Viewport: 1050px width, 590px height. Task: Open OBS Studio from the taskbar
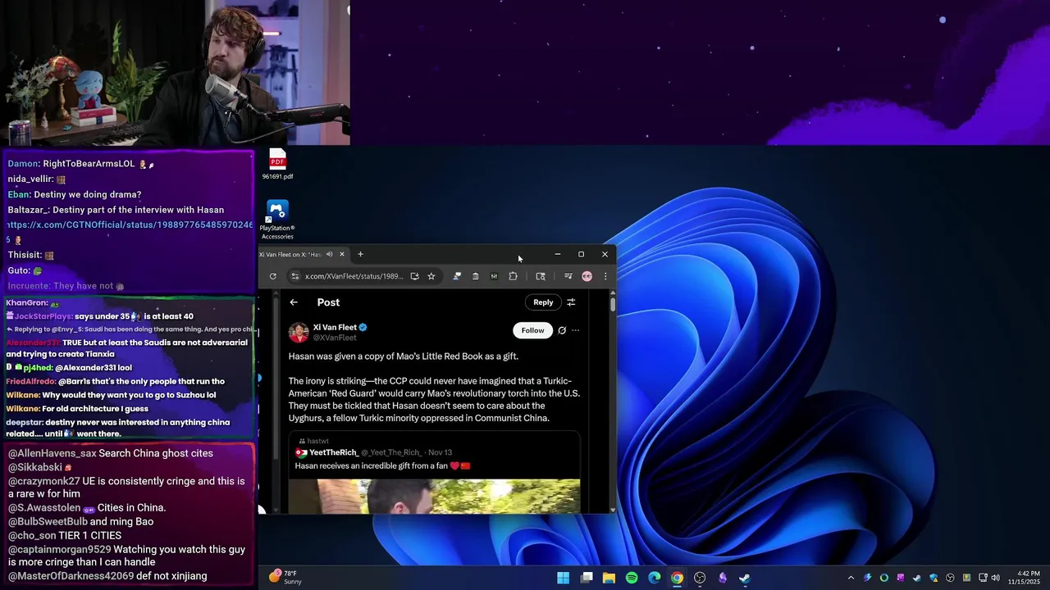coord(700,578)
